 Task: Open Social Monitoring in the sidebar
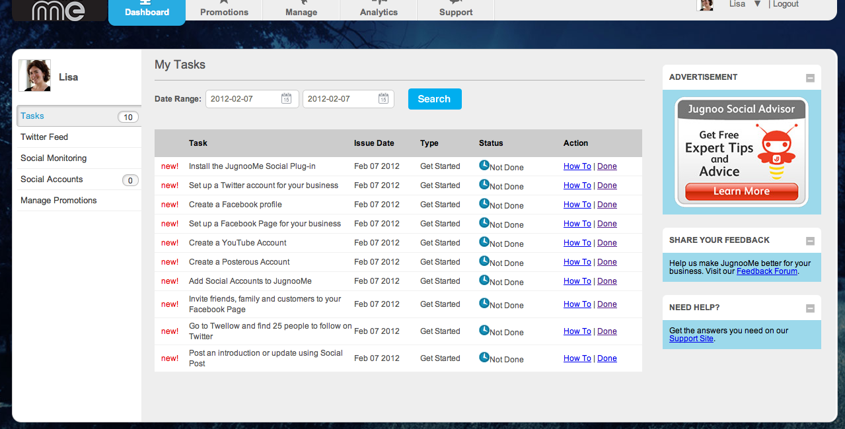(x=79, y=158)
